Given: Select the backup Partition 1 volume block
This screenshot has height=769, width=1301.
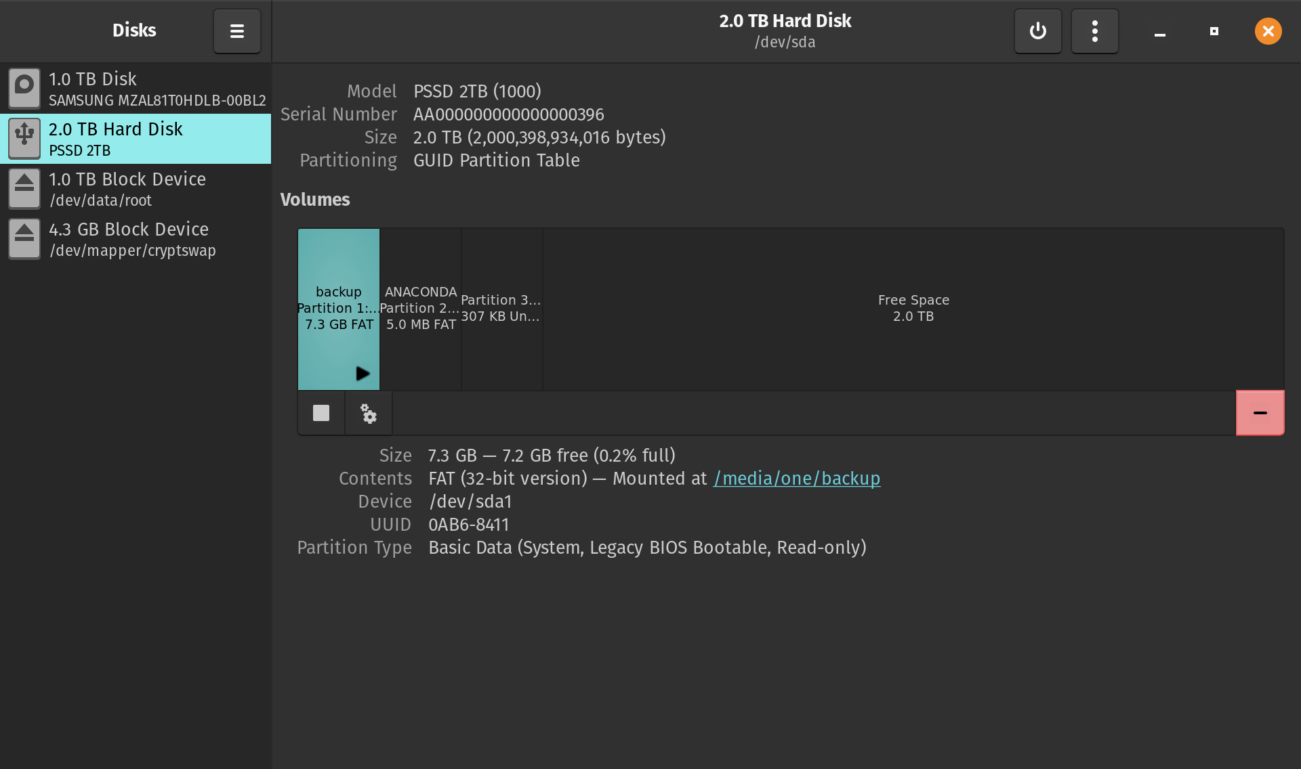Looking at the screenshot, I should click(x=338, y=298).
